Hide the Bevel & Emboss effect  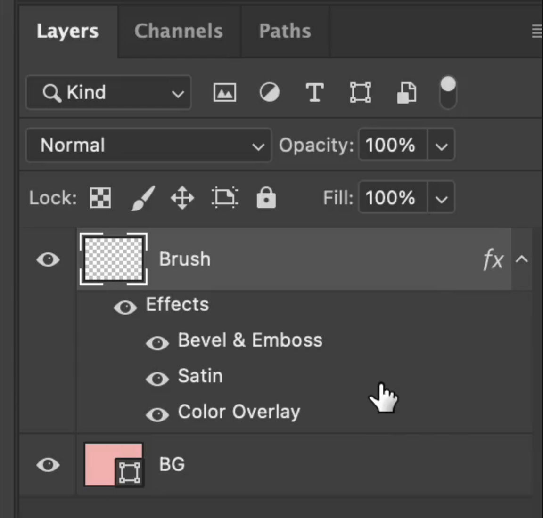pyautogui.click(x=157, y=343)
